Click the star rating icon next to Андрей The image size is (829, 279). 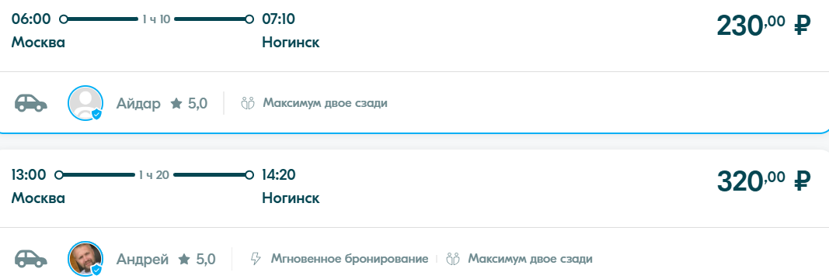click(x=184, y=259)
